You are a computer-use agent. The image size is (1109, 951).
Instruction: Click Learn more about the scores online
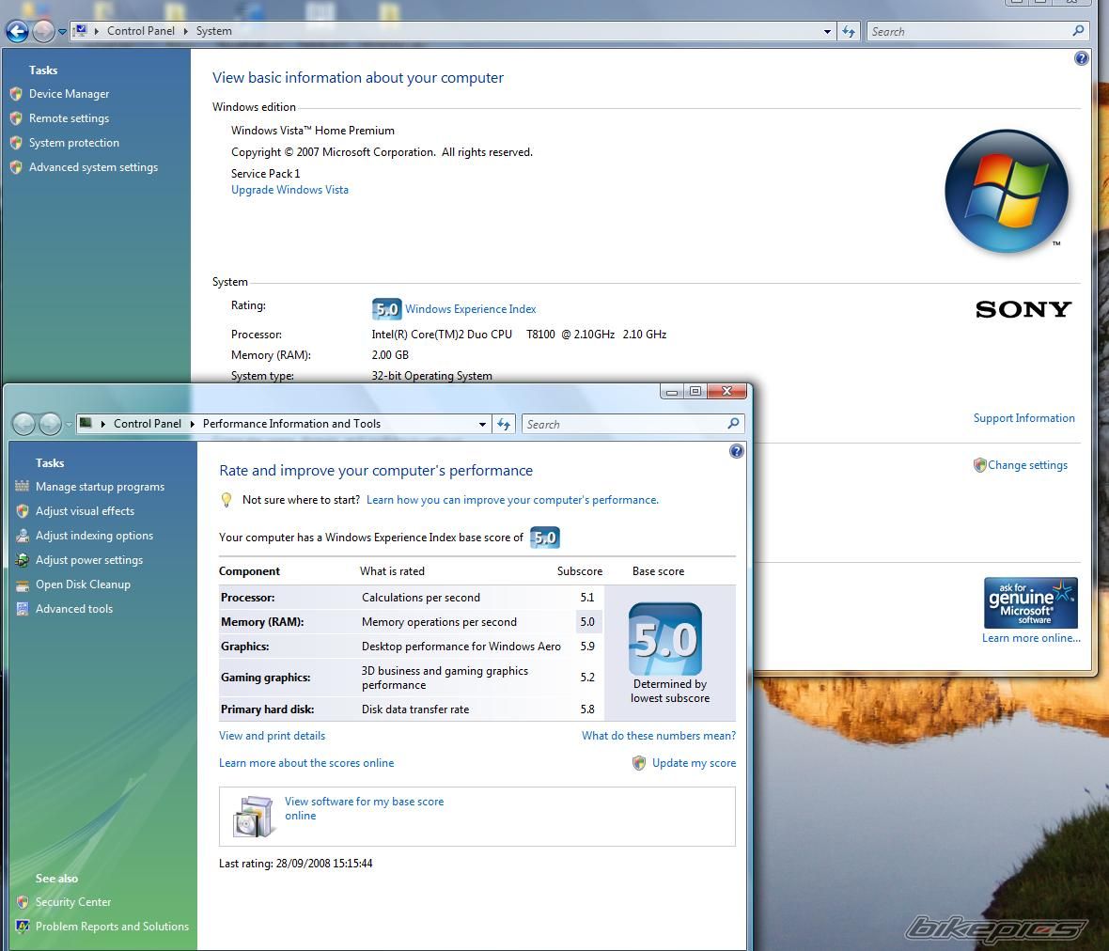[x=306, y=762]
